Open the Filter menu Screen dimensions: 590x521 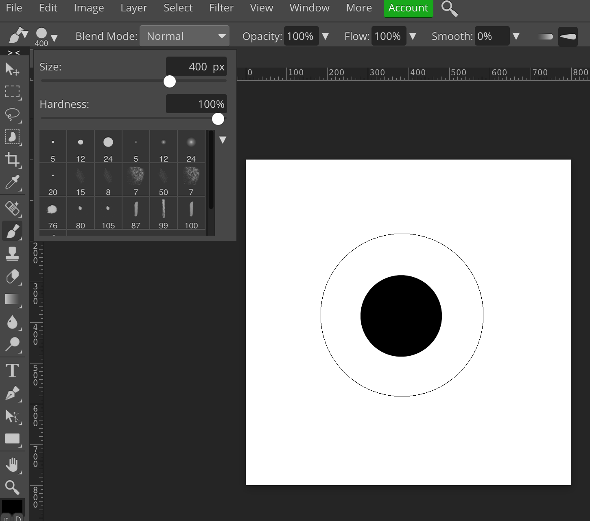pos(221,8)
